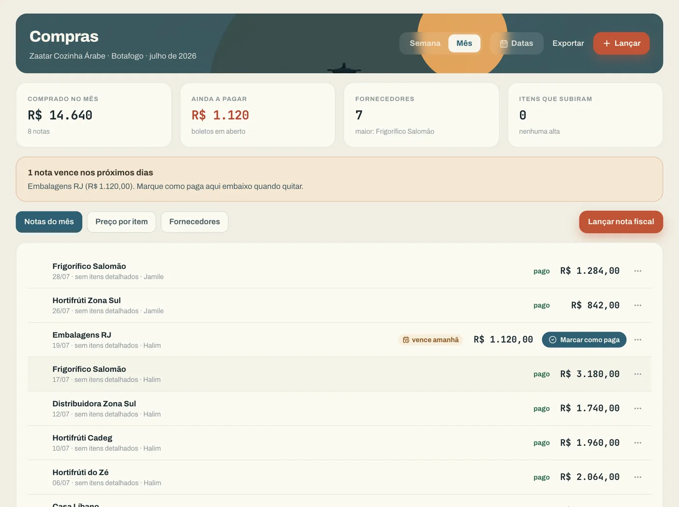This screenshot has height=507, width=679.
Task: Open more options for Hortifrúti do Zé note
Action: 638,477
